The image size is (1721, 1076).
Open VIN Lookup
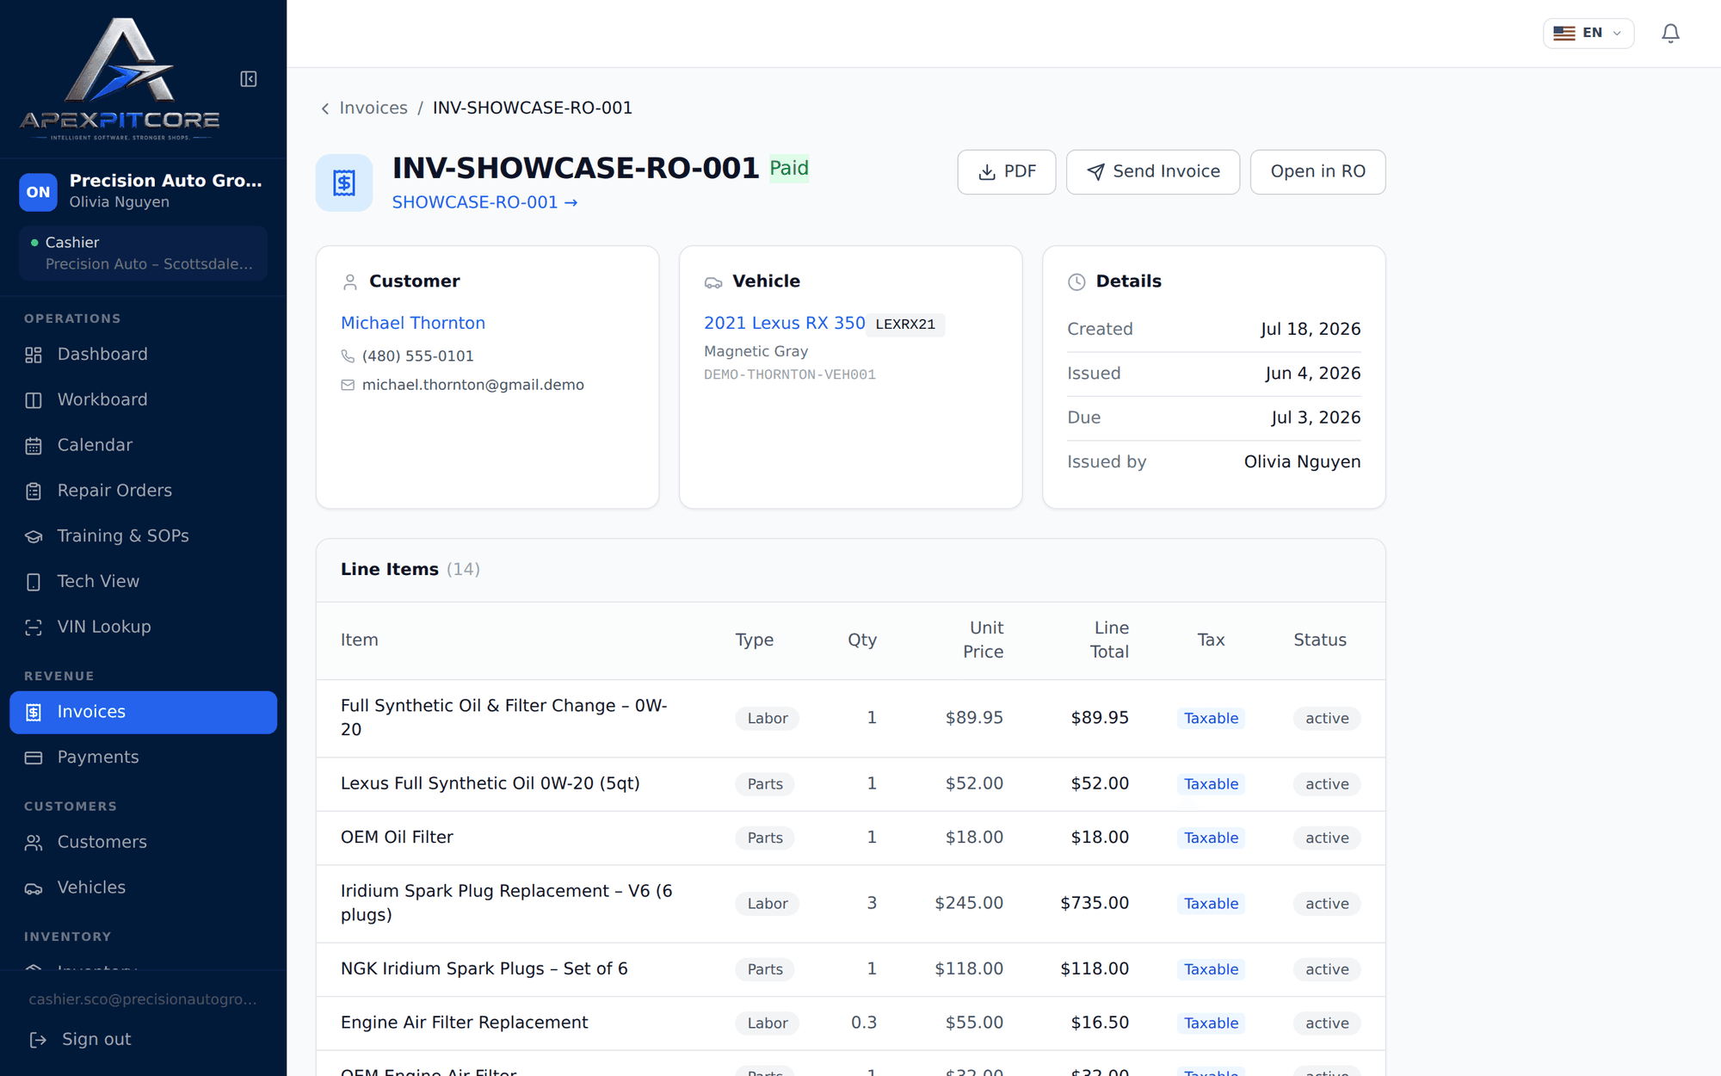(x=144, y=627)
